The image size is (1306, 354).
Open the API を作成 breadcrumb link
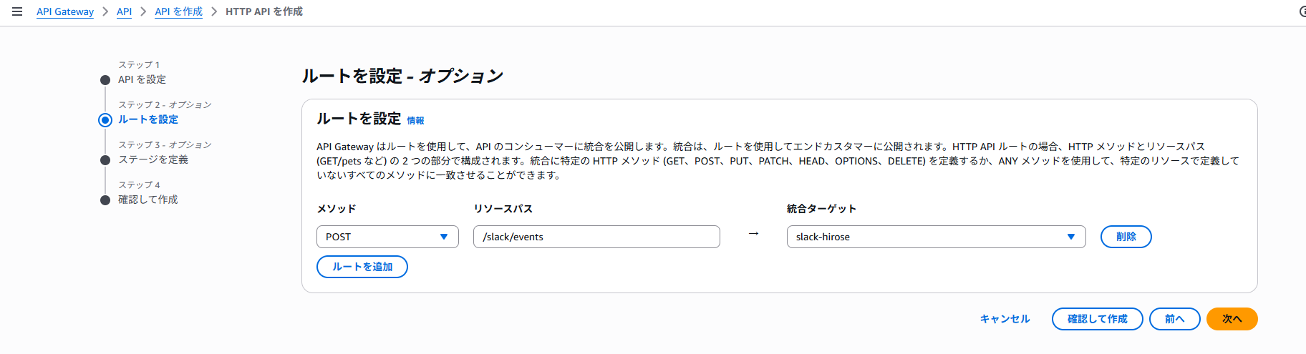(178, 11)
